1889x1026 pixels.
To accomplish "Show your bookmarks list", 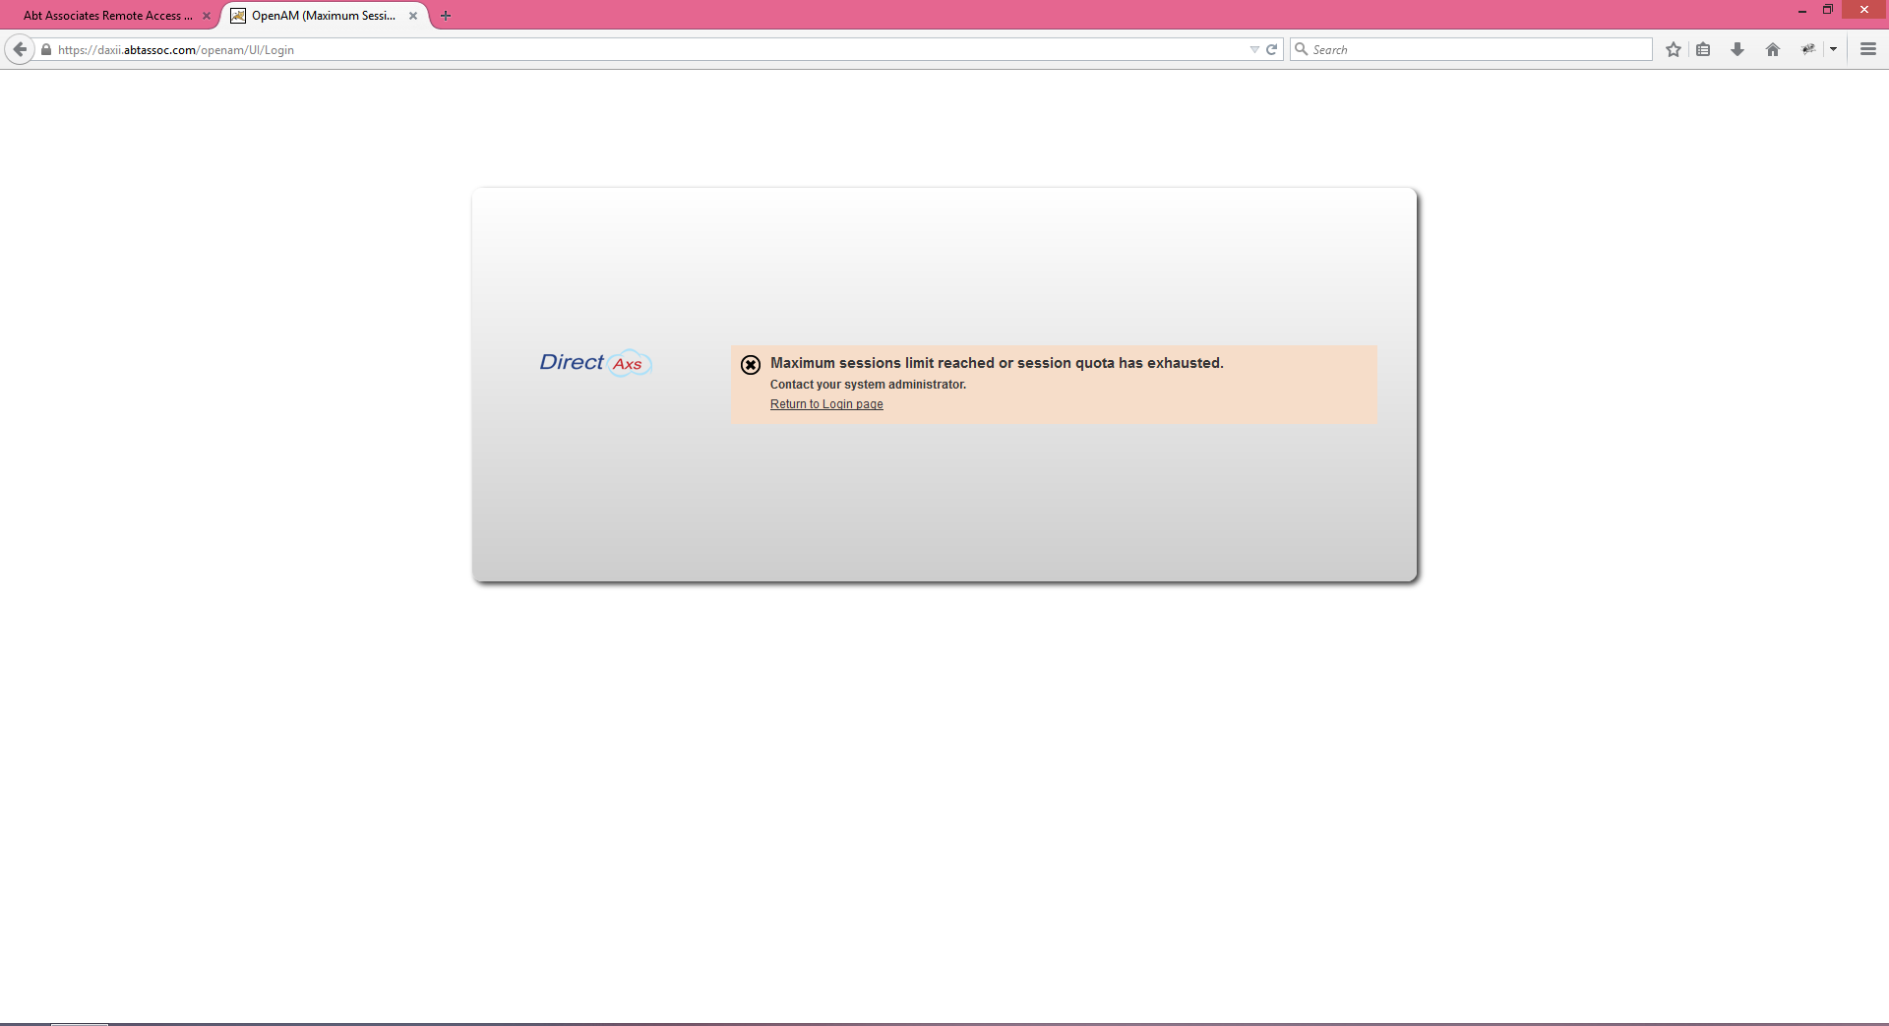I will click(1703, 49).
